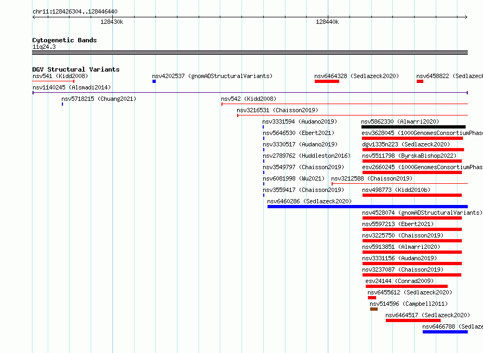The width and height of the screenshot is (483, 353).
Task: Click nsv6455612 (Sedlazeck2020) label
Action: pos(410,292)
